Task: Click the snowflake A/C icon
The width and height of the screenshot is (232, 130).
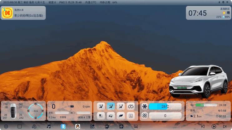Action: pos(145,107)
